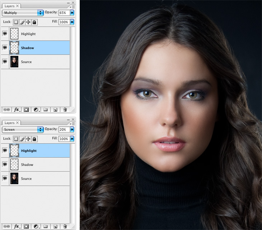This screenshot has height=230, width=262.
Task: Click the opacity field showing 20%
Action: point(64,129)
